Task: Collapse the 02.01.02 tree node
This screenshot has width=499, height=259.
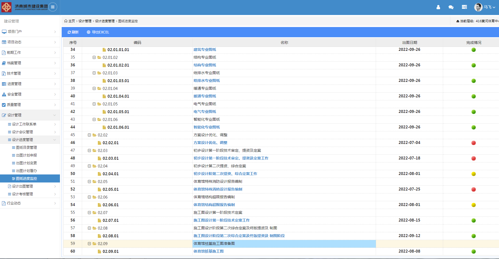Action: (x=94, y=58)
